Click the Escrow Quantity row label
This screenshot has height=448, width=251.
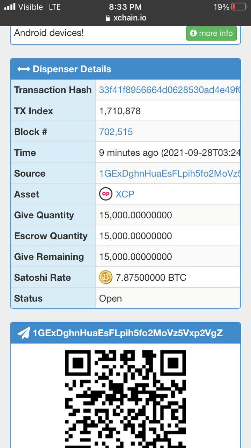[51, 236]
